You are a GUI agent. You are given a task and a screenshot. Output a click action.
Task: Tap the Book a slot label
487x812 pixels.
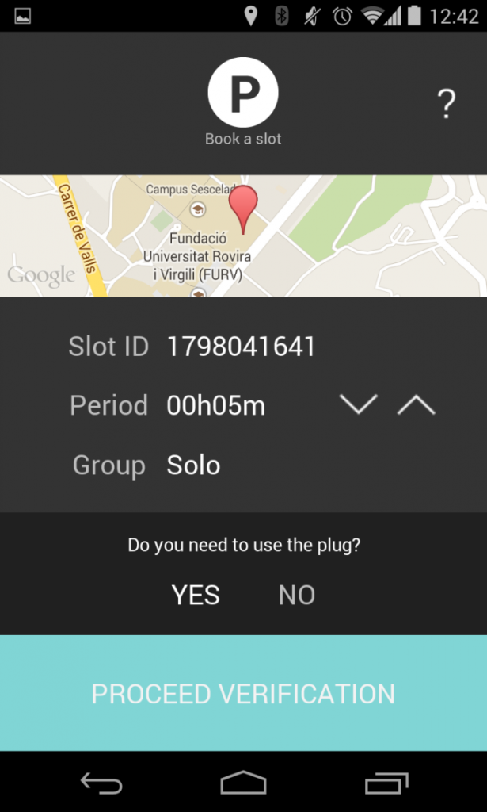pyautogui.click(x=243, y=139)
